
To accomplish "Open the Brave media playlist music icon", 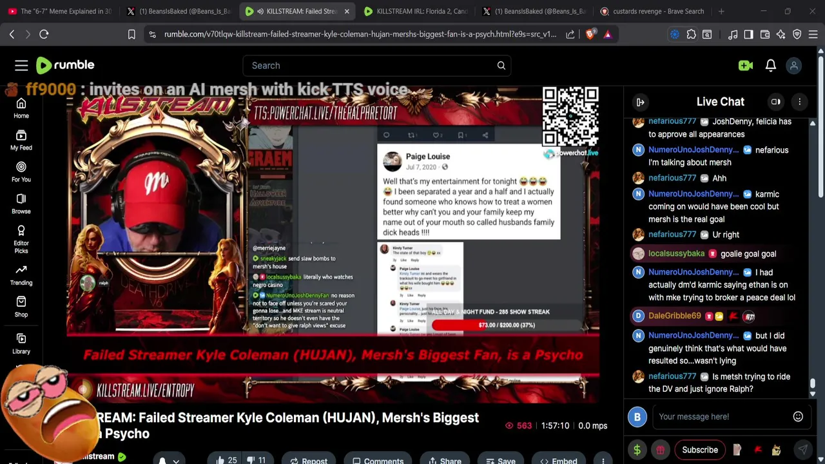I will [x=732, y=34].
